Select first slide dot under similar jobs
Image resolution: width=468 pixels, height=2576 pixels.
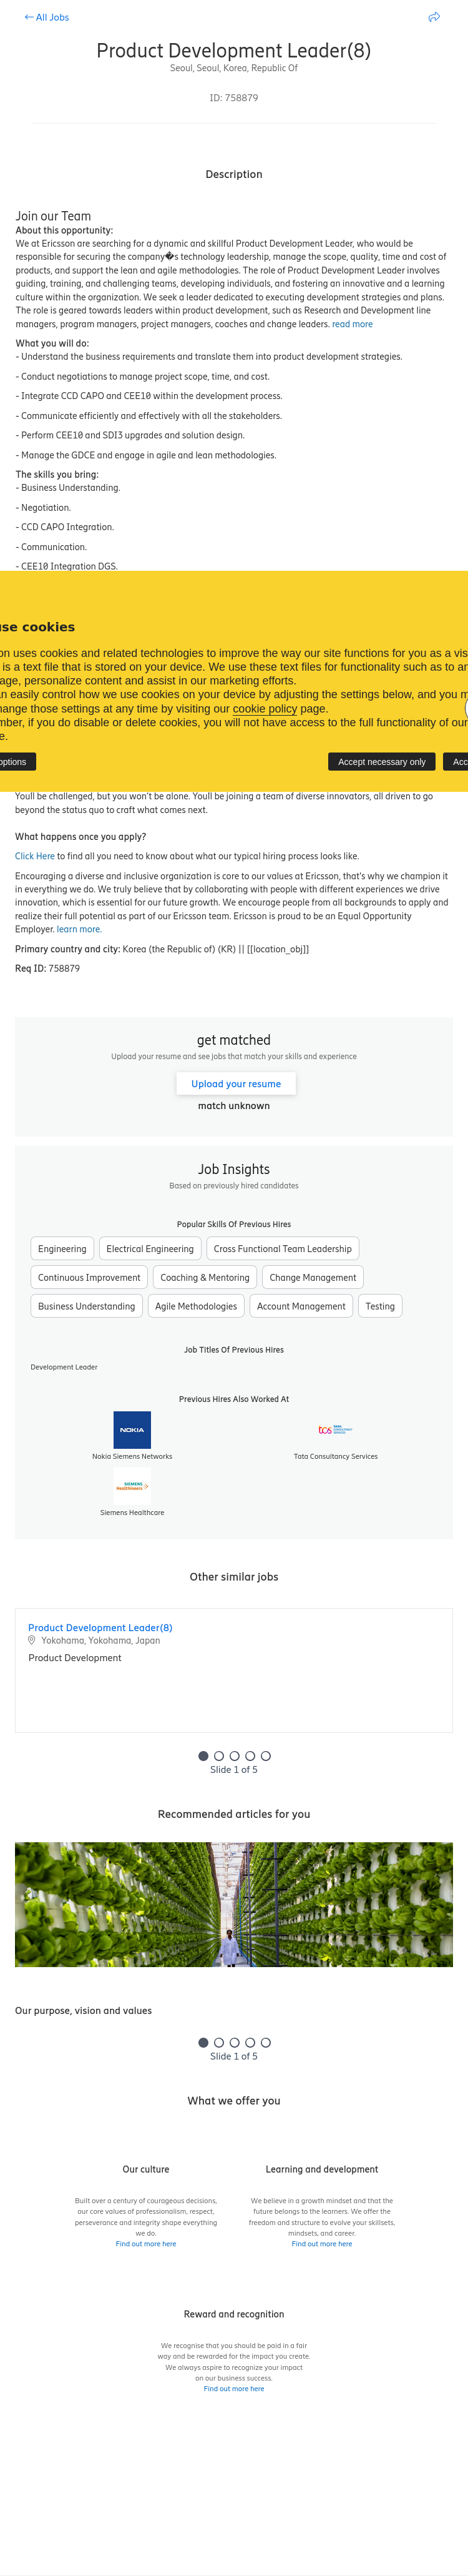tap(203, 1755)
